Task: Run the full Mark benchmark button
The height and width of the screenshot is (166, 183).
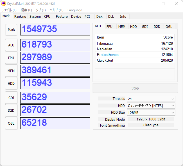Action: 12,30
